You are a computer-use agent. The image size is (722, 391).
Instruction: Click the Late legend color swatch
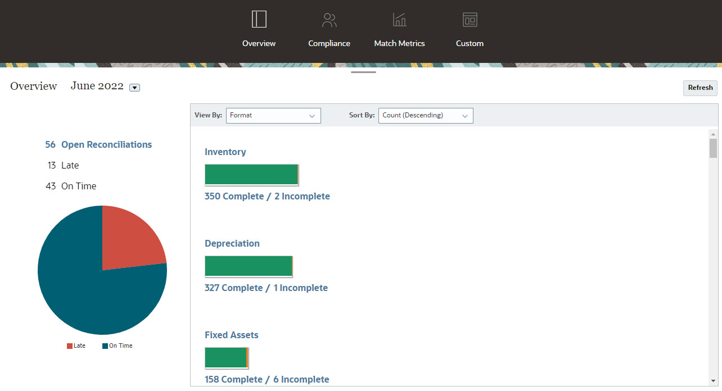click(71, 345)
